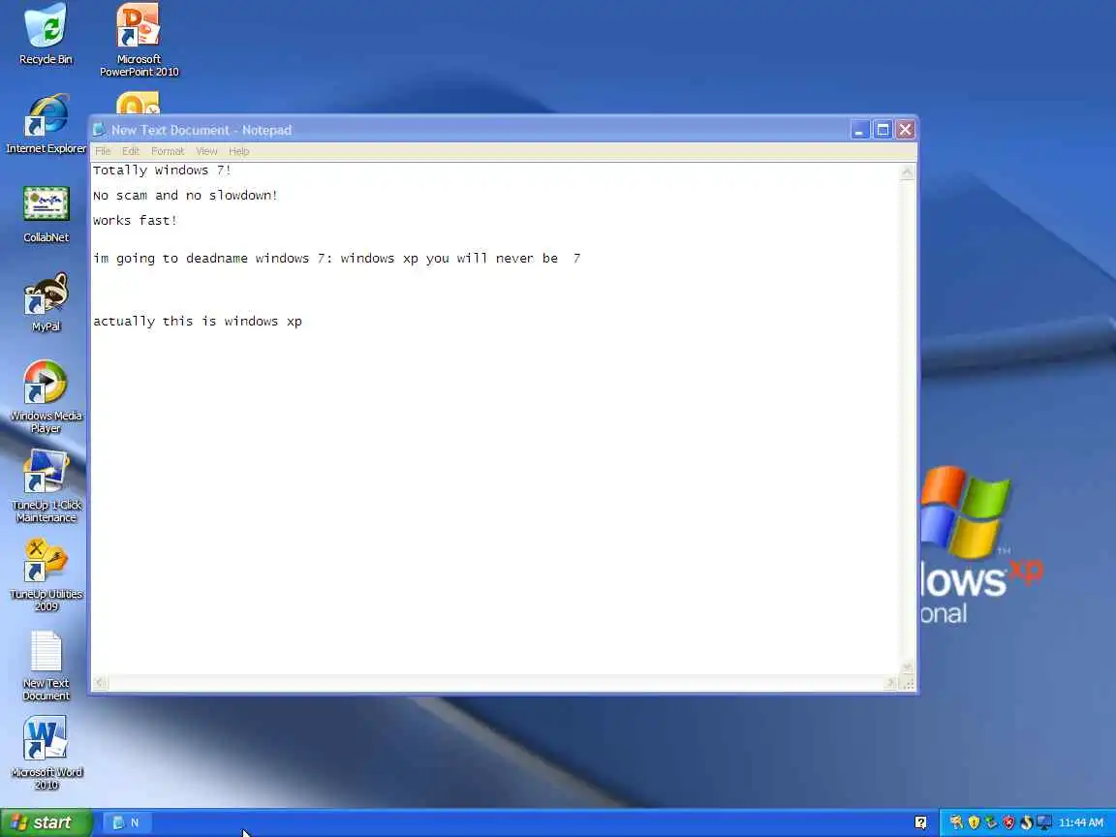
Task: Open the Help menu in Notepad
Action: point(238,151)
